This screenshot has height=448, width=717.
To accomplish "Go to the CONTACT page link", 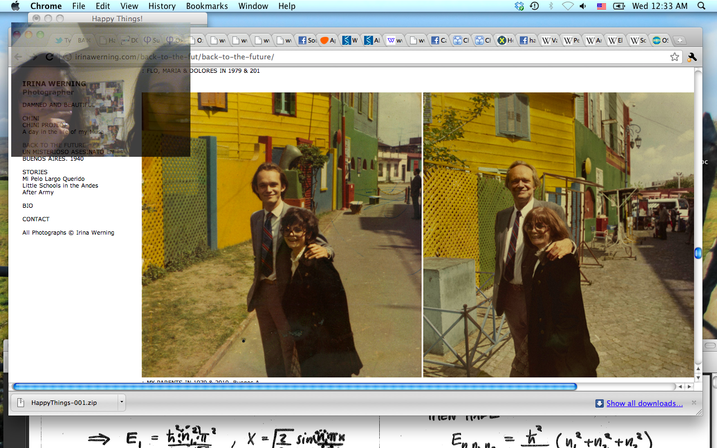I will click(36, 219).
